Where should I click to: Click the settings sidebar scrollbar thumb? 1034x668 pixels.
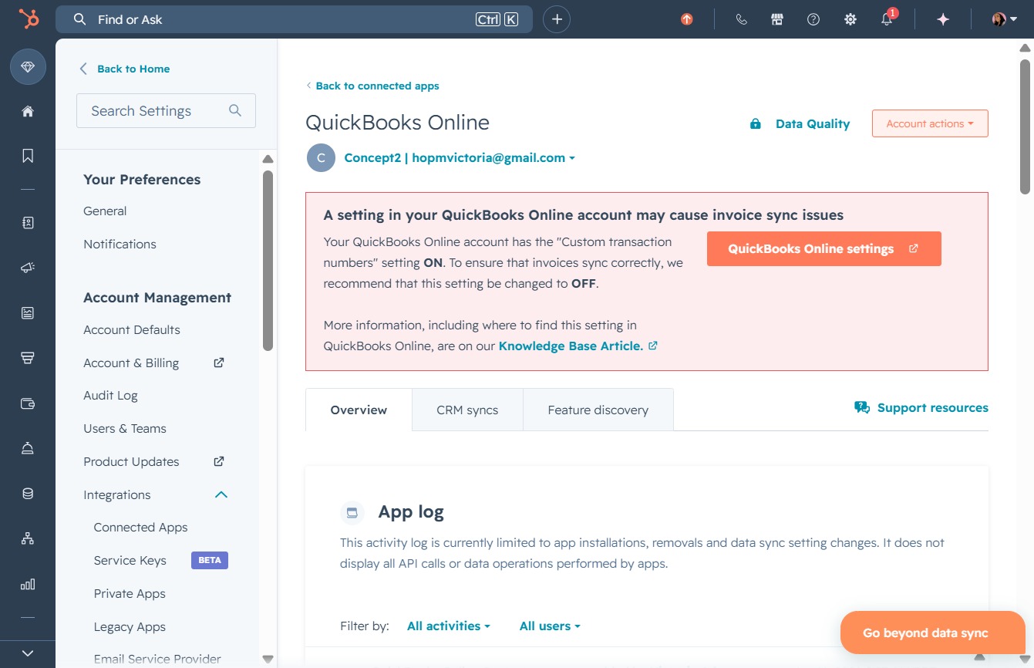pyautogui.click(x=268, y=261)
